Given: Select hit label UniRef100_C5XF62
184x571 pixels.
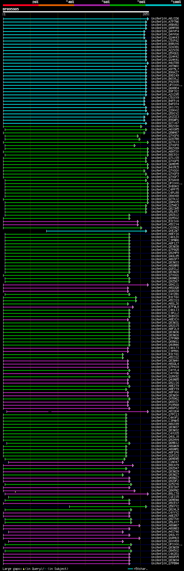Looking at the screenshot, I should pyautogui.click(x=165, y=41).
